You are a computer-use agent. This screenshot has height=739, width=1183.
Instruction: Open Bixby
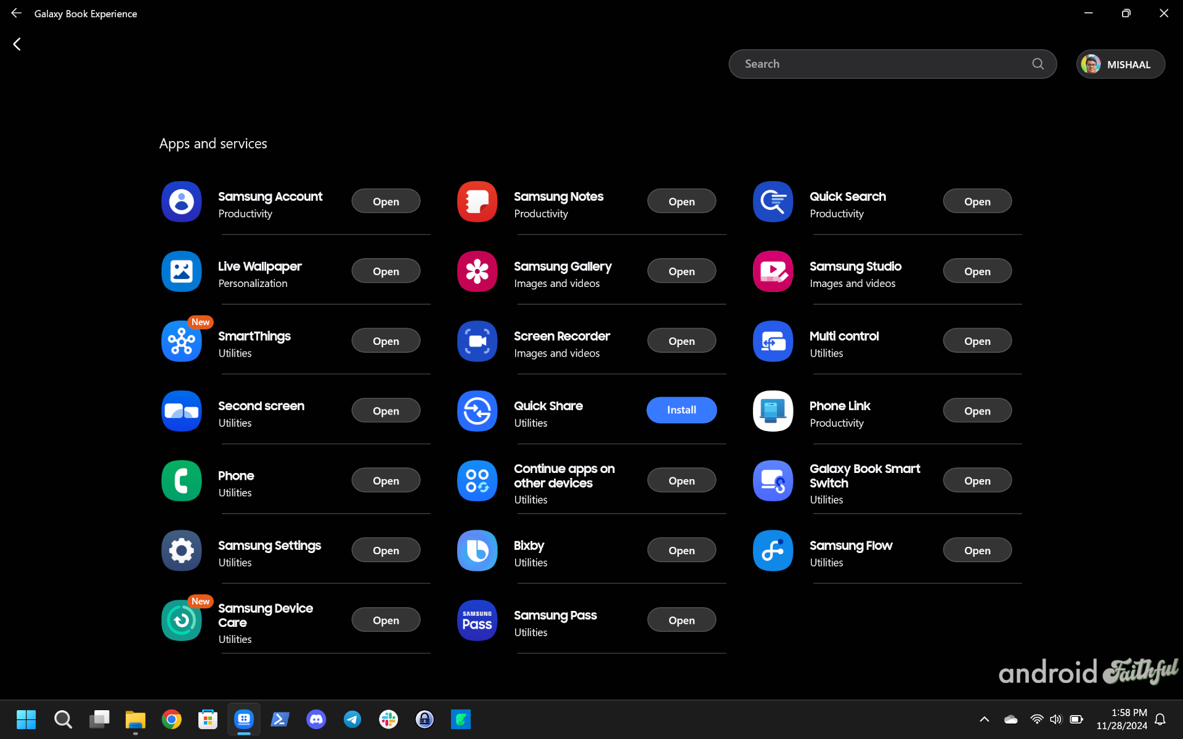[x=681, y=550]
